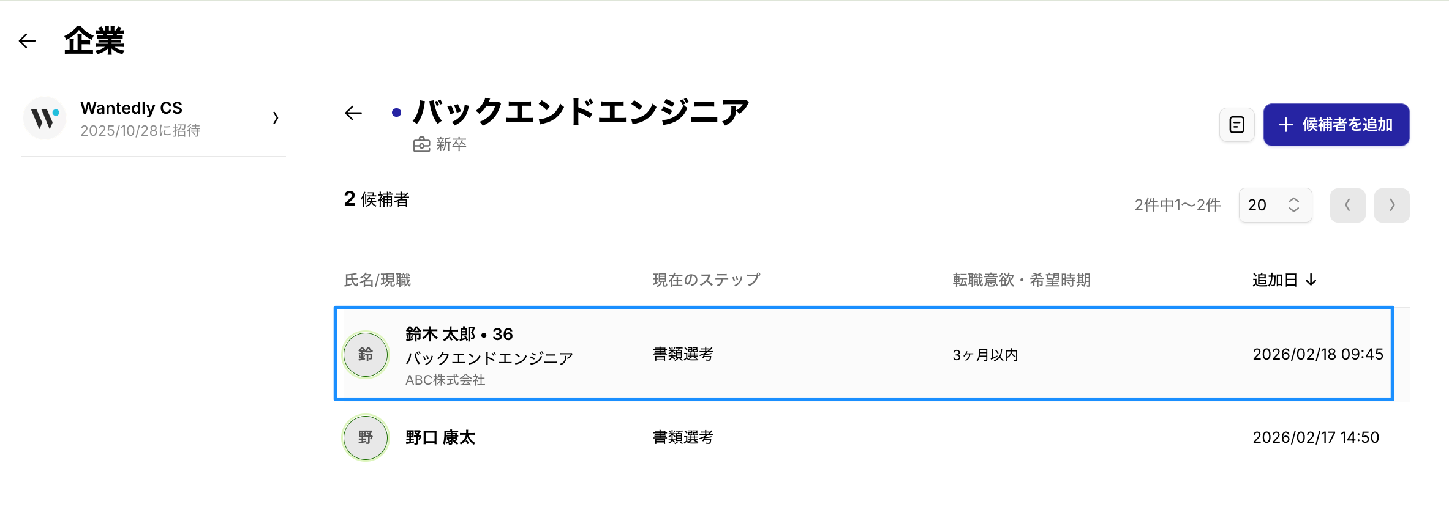Image resolution: width=1449 pixels, height=526 pixels.
Task: Open the notes icon button beside 候補者を追加
Action: tap(1236, 125)
